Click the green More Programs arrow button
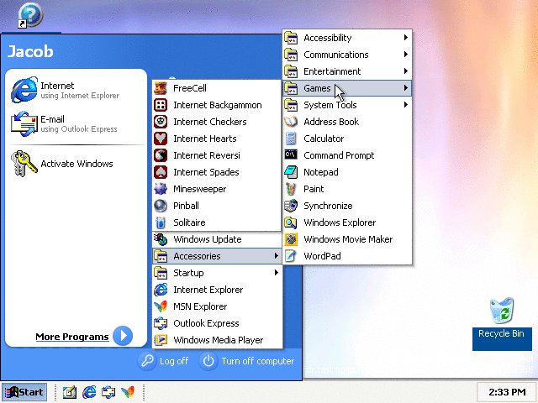 pos(123,336)
